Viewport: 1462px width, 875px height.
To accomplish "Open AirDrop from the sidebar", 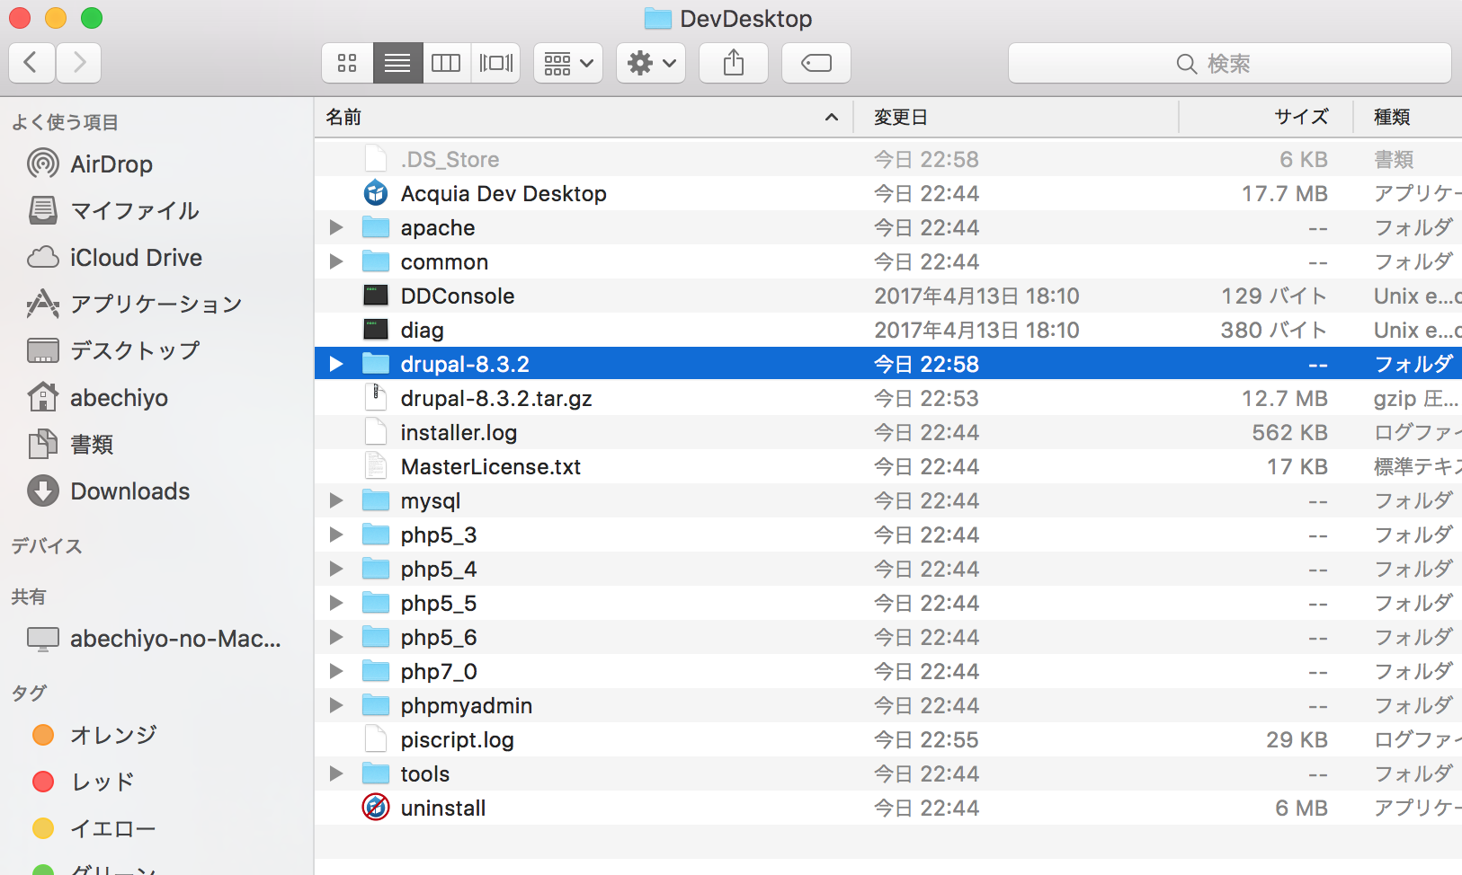I will tap(111, 164).
